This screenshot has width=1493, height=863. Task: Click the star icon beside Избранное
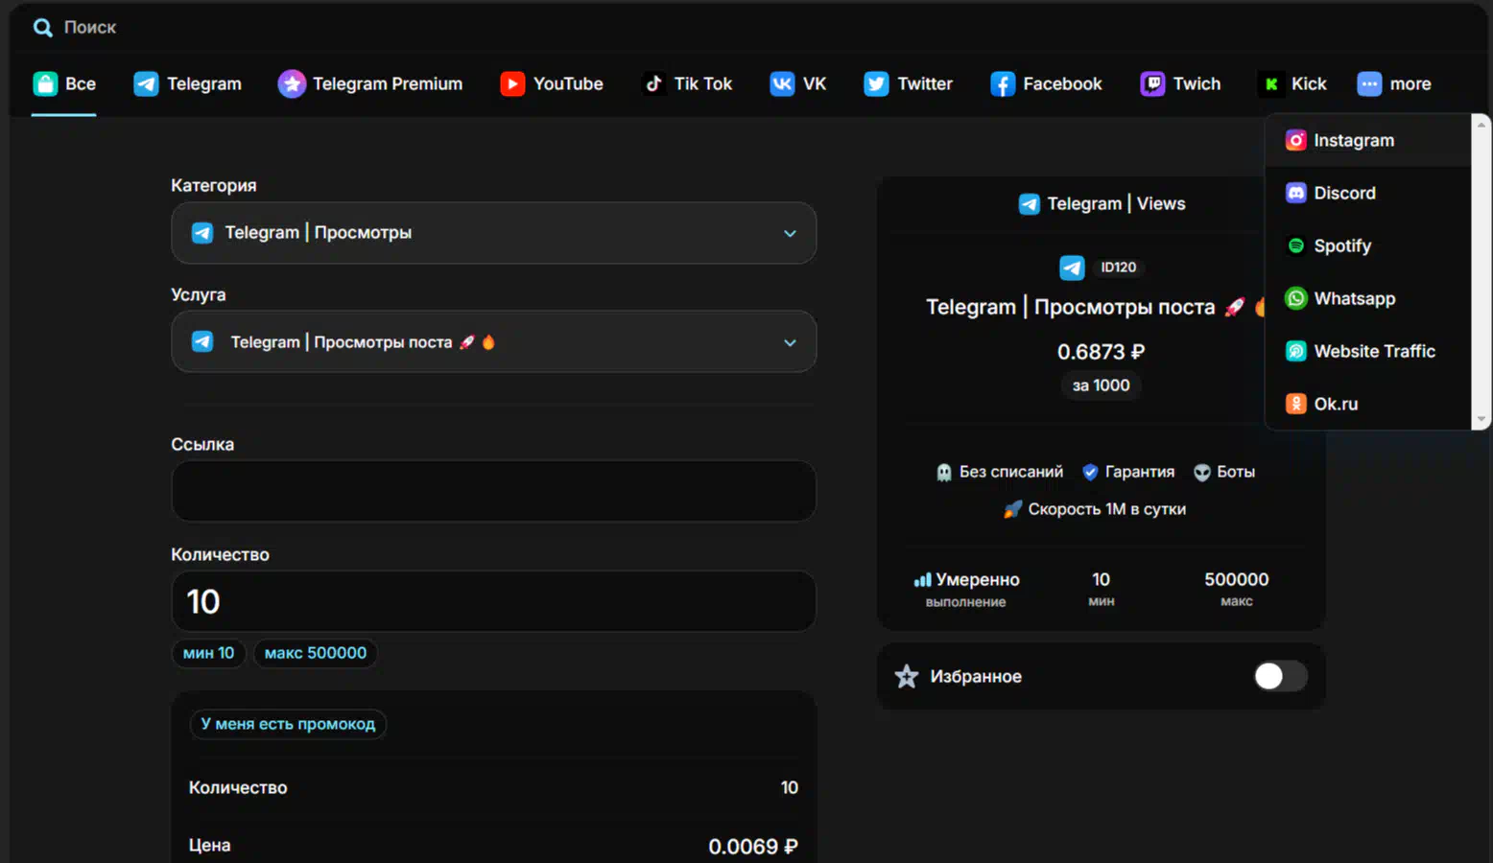click(907, 677)
